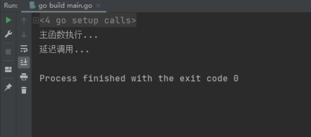Click the Print console output icon
Screen dimensions: 311x137
[24, 77]
